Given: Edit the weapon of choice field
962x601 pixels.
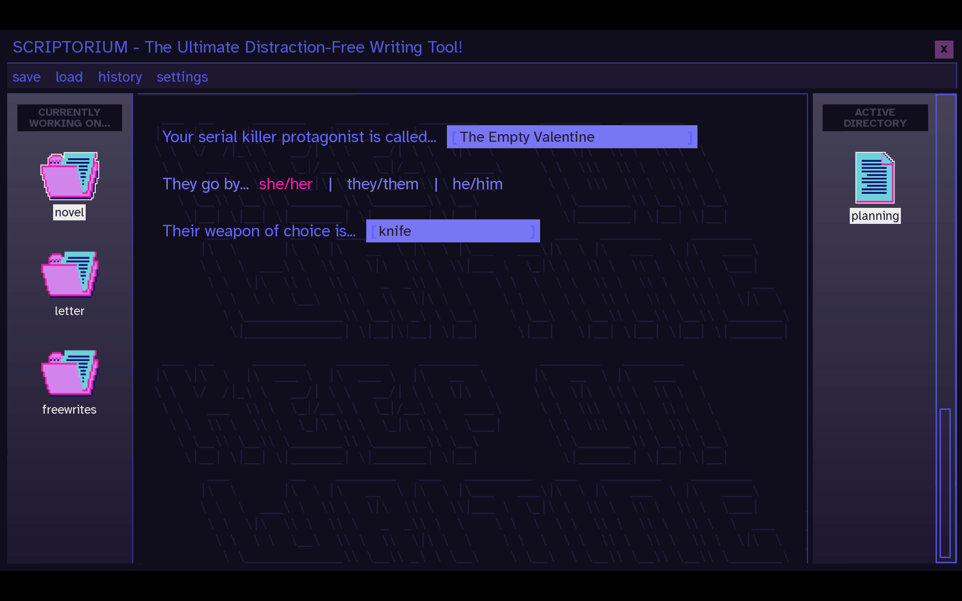Looking at the screenshot, I should tap(453, 231).
